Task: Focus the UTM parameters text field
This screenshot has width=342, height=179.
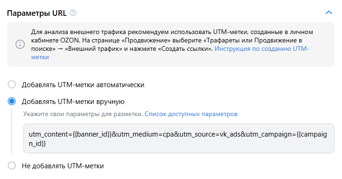Action: 179,138
